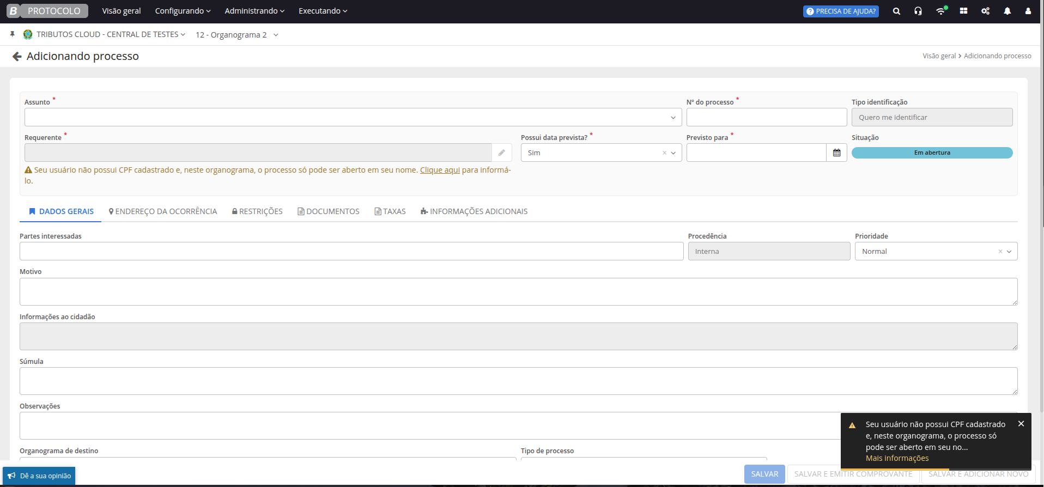
Task: Switch to the Restrições tab
Action: tap(257, 211)
